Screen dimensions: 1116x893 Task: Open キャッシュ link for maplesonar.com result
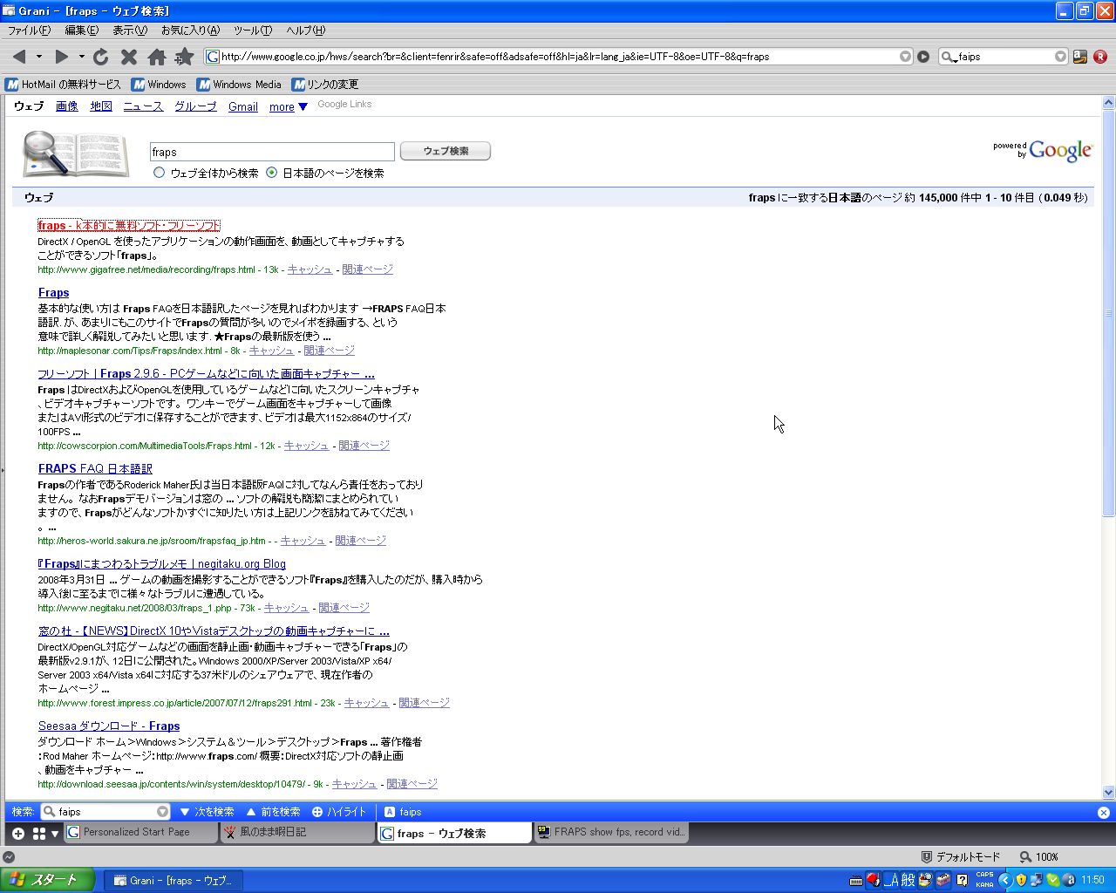[271, 351]
